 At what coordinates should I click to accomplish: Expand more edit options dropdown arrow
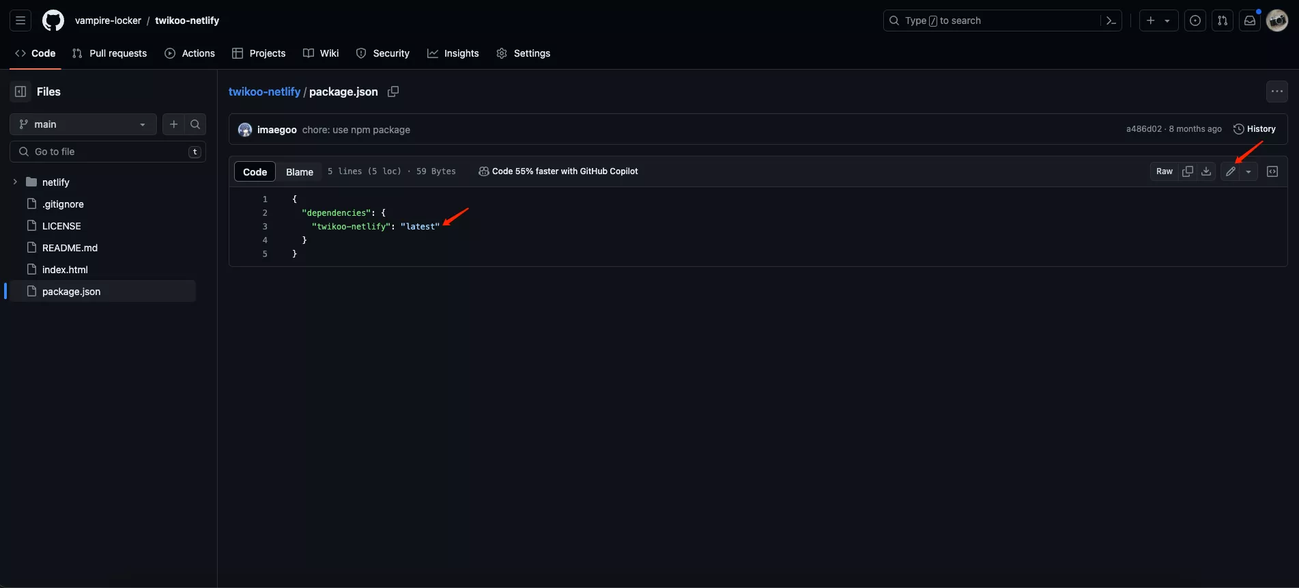click(x=1248, y=171)
